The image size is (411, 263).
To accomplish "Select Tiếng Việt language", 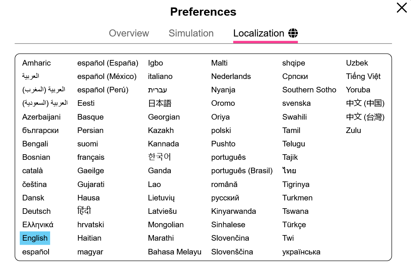I will (x=363, y=76).
